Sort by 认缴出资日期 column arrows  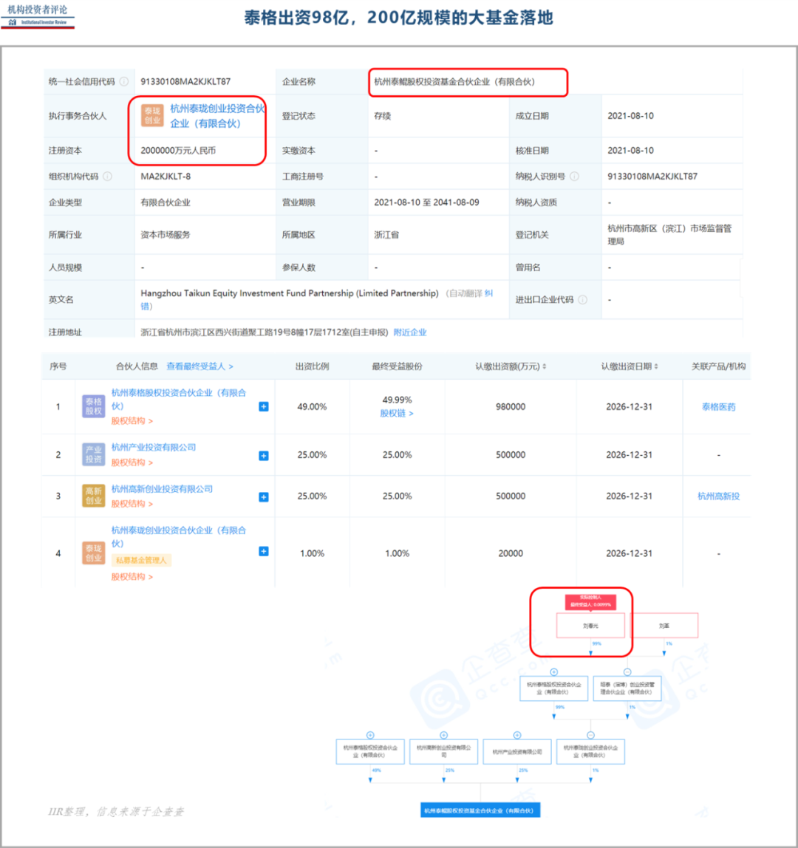point(656,366)
